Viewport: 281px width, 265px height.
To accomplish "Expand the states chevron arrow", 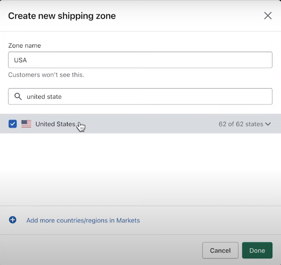I will (x=268, y=124).
